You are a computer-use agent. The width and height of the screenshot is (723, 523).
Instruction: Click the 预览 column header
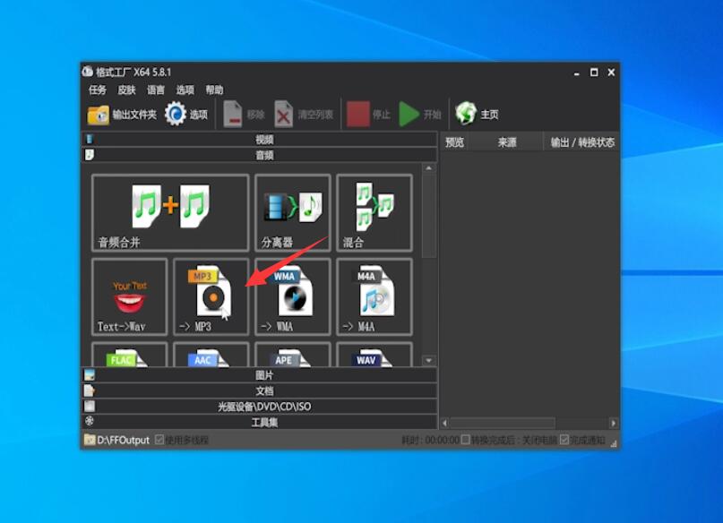coord(454,142)
